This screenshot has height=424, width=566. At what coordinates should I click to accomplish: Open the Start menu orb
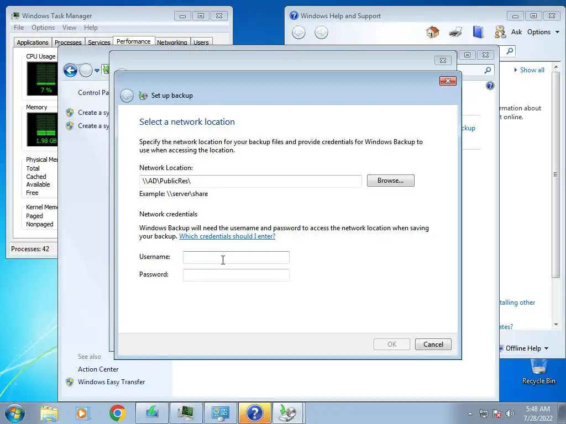(15, 413)
